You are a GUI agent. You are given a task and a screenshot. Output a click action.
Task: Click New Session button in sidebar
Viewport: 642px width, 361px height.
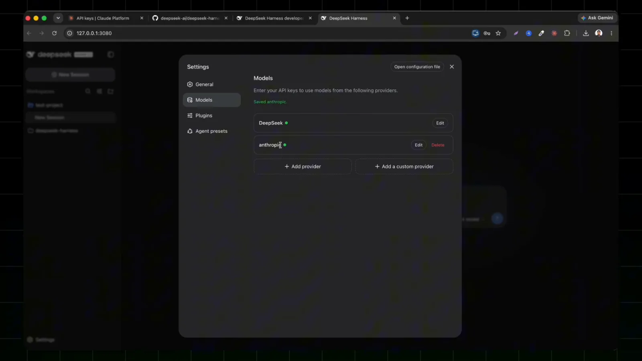click(70, 75)
